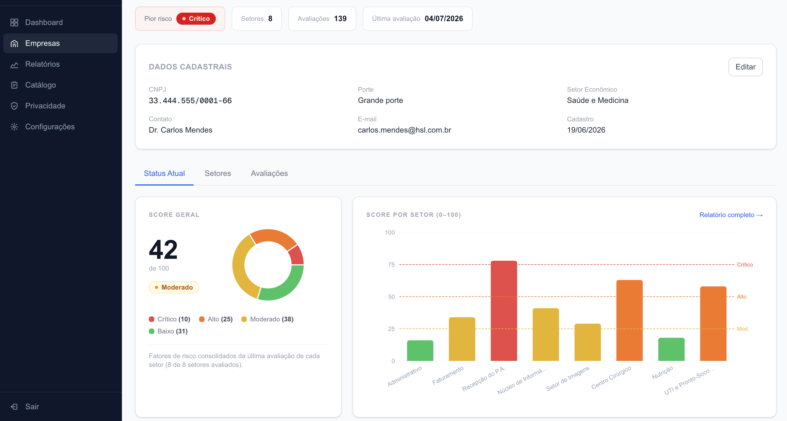Open Privacidade from the sidebar
The width and height of the screenshot is (787, 421).
pos(60,106)
